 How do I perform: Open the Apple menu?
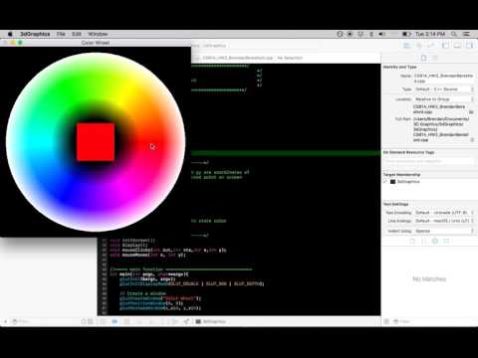10,34
